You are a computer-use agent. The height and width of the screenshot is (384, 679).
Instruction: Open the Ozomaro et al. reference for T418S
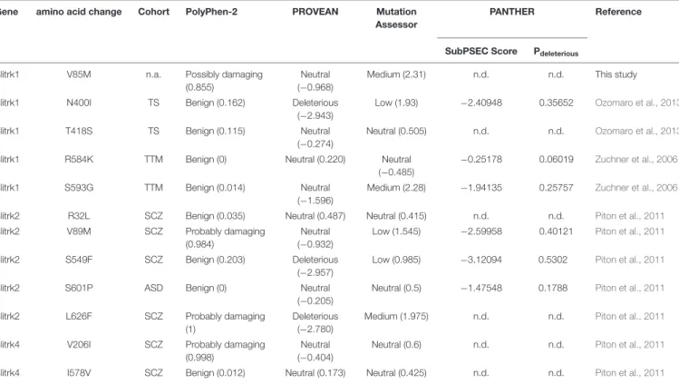click(x=636, y=131)
